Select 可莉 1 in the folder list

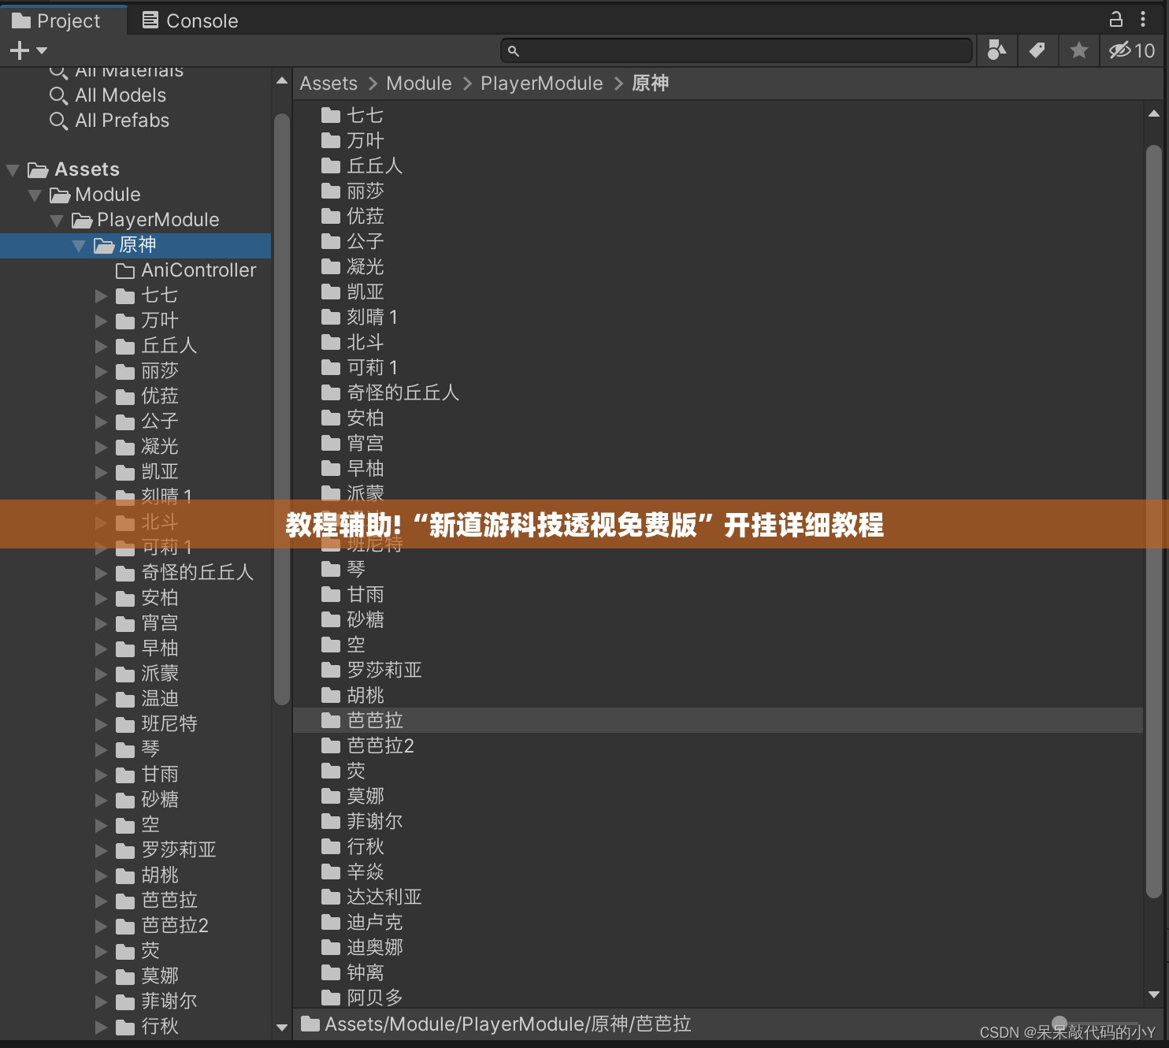pyautogui.click(x=373, y=368)
